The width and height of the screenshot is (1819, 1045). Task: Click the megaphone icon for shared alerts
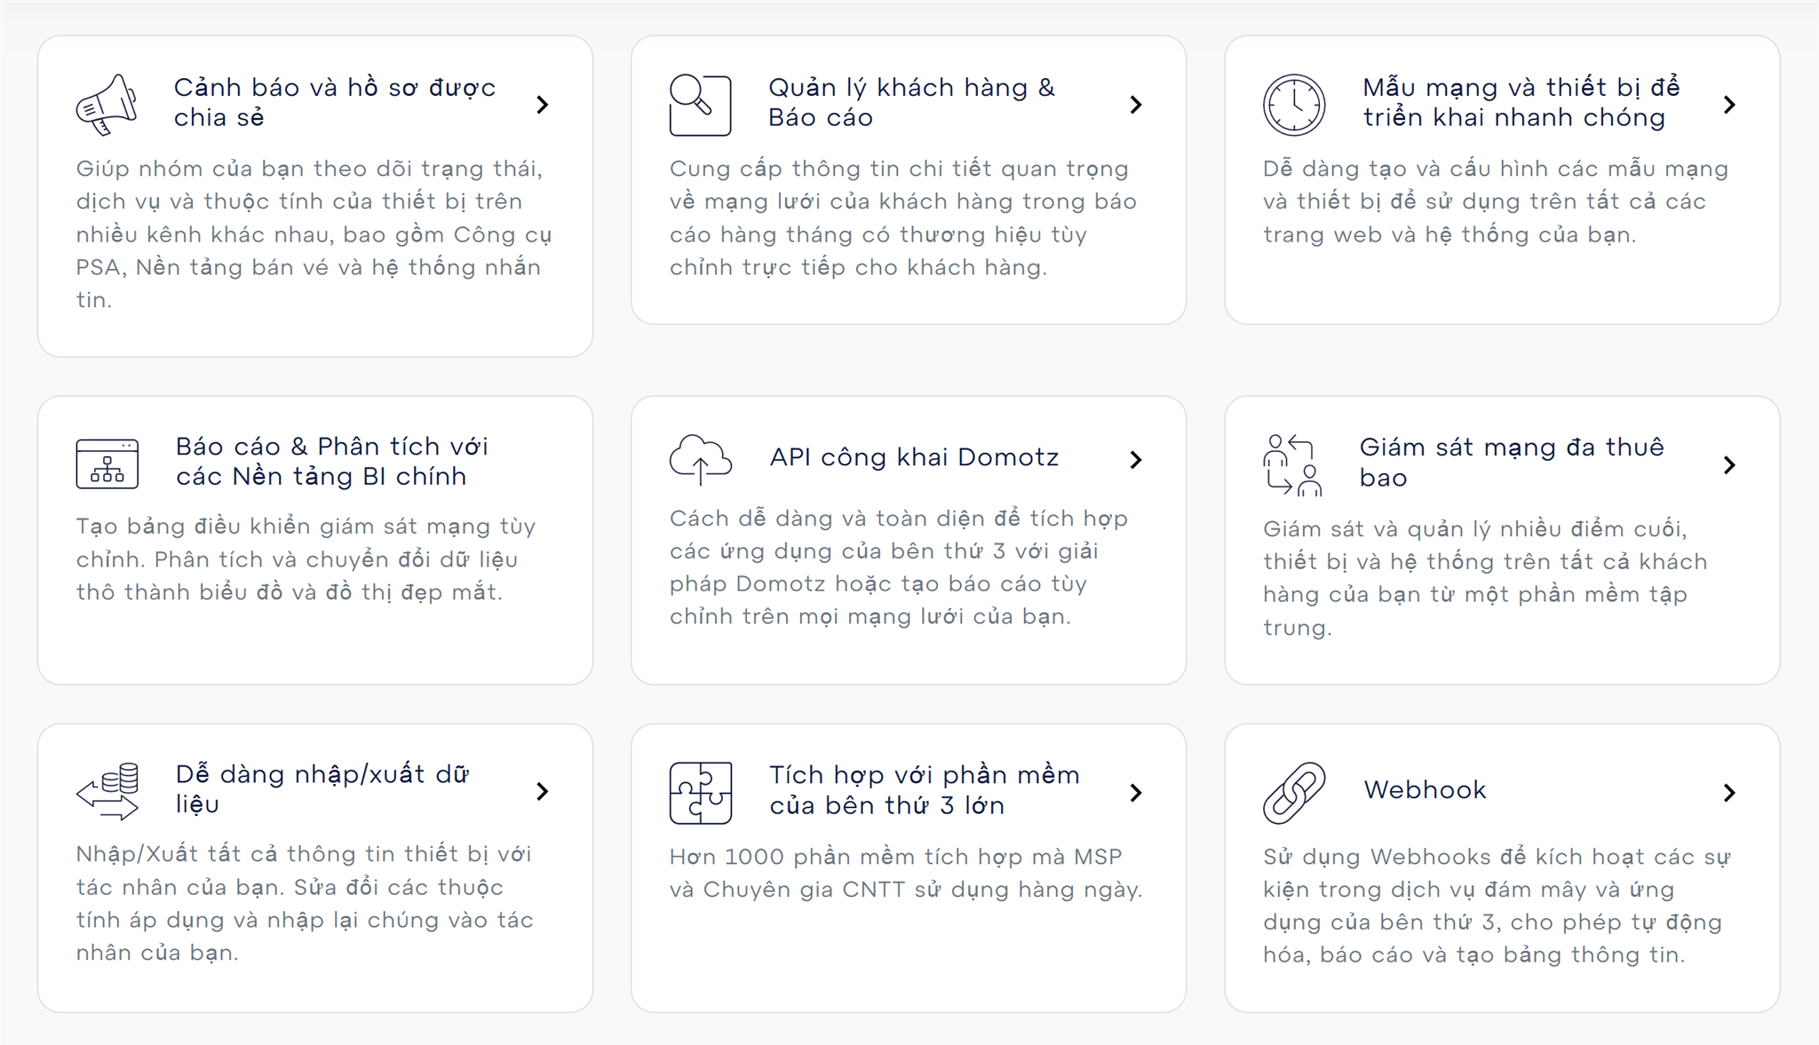[x=107, y=105]
